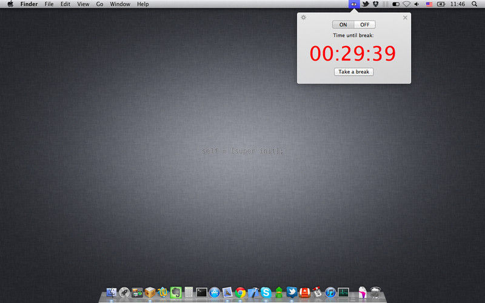
Task: Click the red 00:29:39 countdown
Action: tap(353, 53)
